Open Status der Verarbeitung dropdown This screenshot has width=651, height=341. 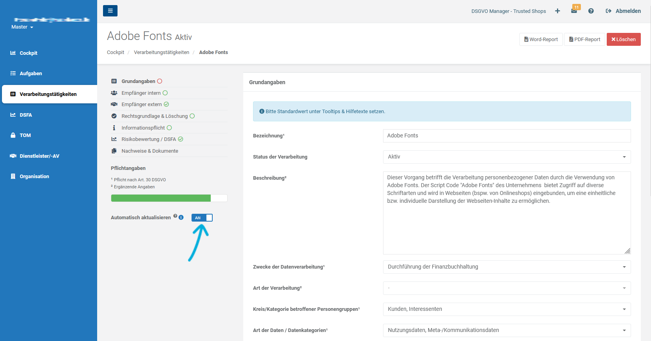pyautogui.click(x=507, y=157)
